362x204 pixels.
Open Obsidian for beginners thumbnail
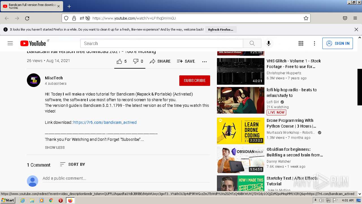pyautogui.click(x=241, y=160)
